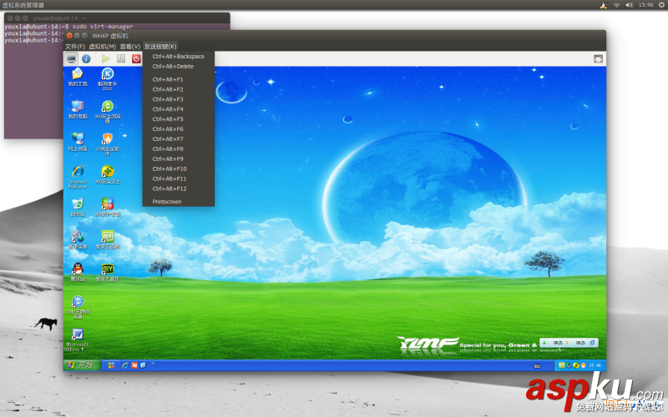The height and width of the screenshot is (417, 668).
Task: Click Taobao icon in XP quick launch
Action: [x=134, y=365]
